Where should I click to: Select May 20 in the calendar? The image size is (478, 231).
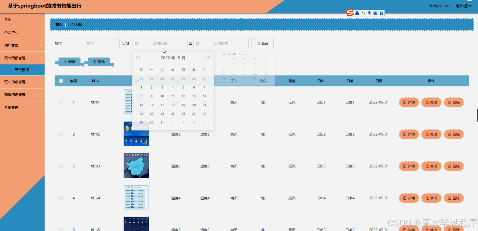click(x=194, y=105)
